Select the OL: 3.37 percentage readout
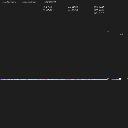This screenshot has width=128, height=128. click(99, 13)
